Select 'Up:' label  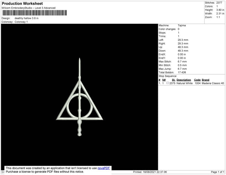tap(160, 47)
